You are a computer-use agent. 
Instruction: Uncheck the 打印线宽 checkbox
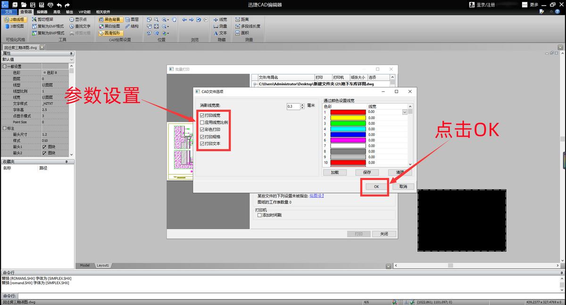(202, 115)
